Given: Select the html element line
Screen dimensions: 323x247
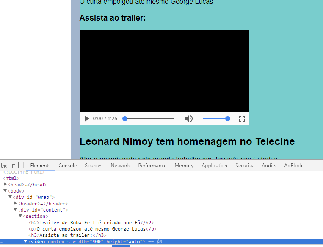Looking at the screenshot, I should (11, 178).
